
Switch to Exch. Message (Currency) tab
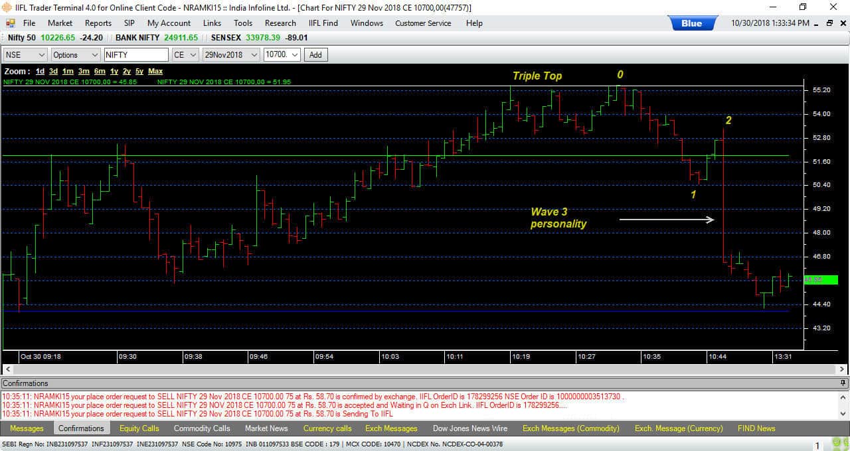coord(679,428)
